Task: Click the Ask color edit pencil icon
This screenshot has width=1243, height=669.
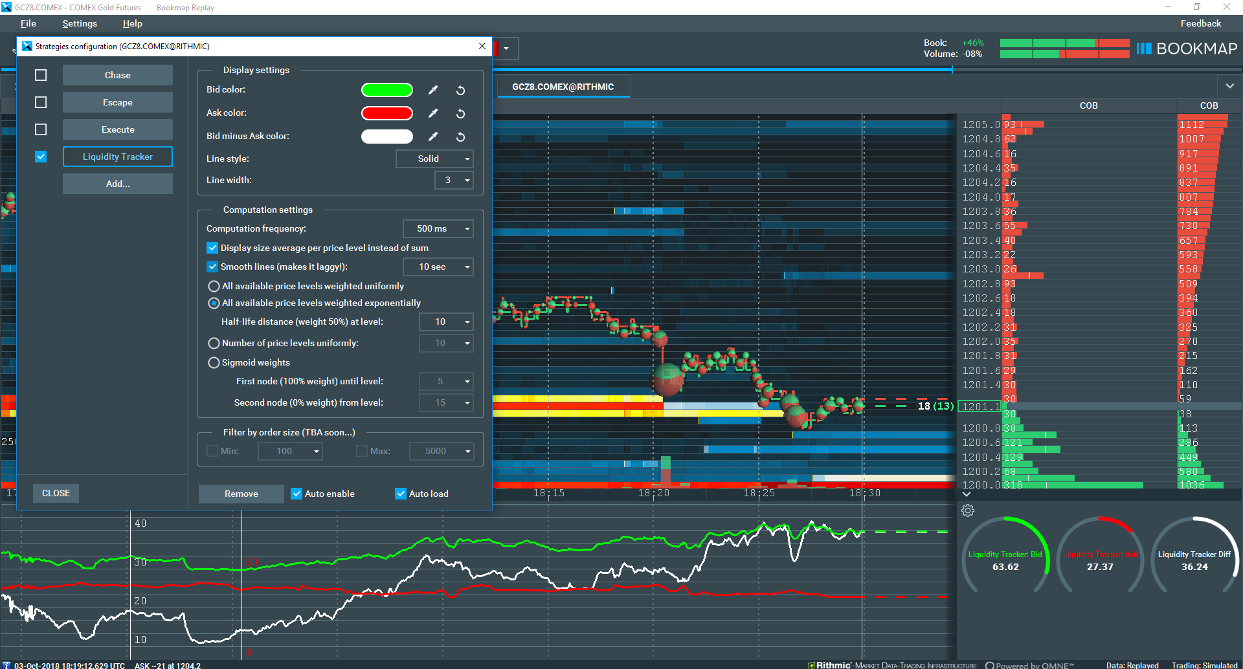Action: 433,113
